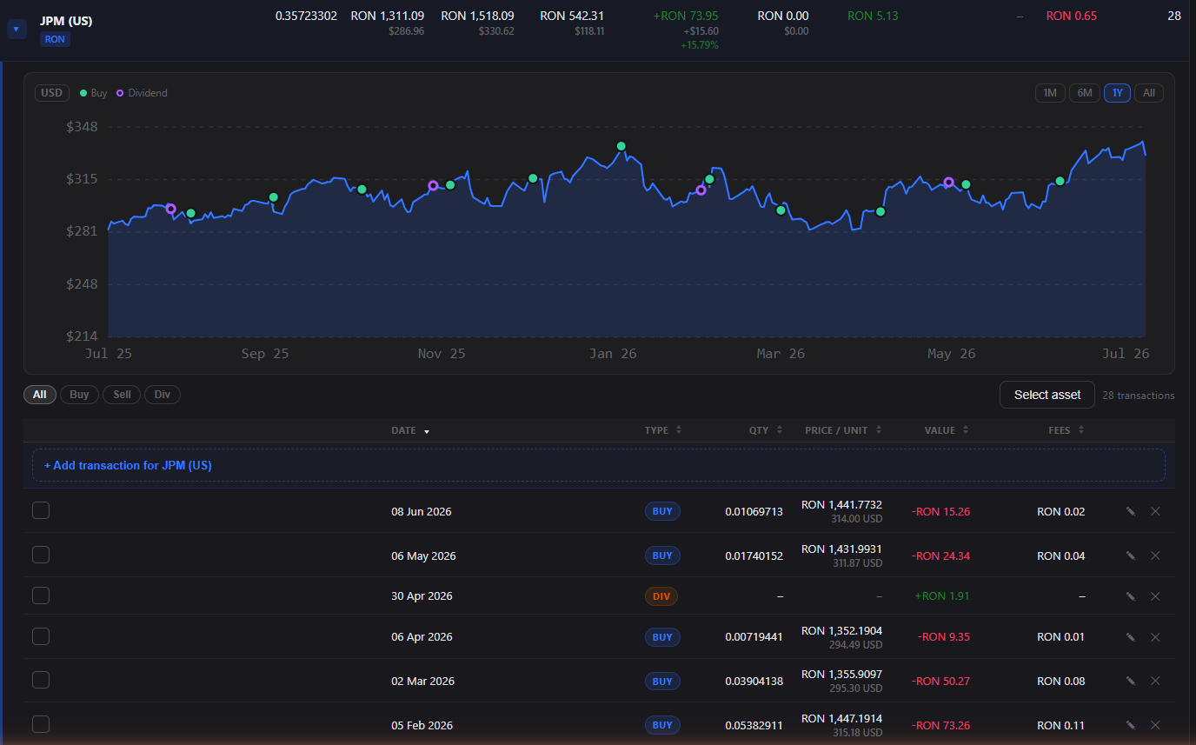
Task: Click the quantity 0.05382911
Action: (754, 725)
